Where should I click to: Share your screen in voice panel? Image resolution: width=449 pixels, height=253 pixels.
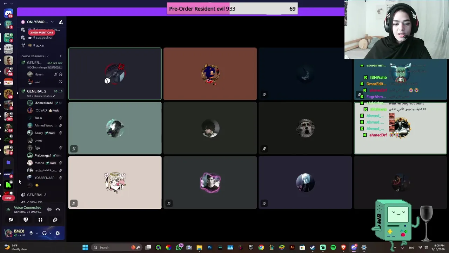pos(26,220)
